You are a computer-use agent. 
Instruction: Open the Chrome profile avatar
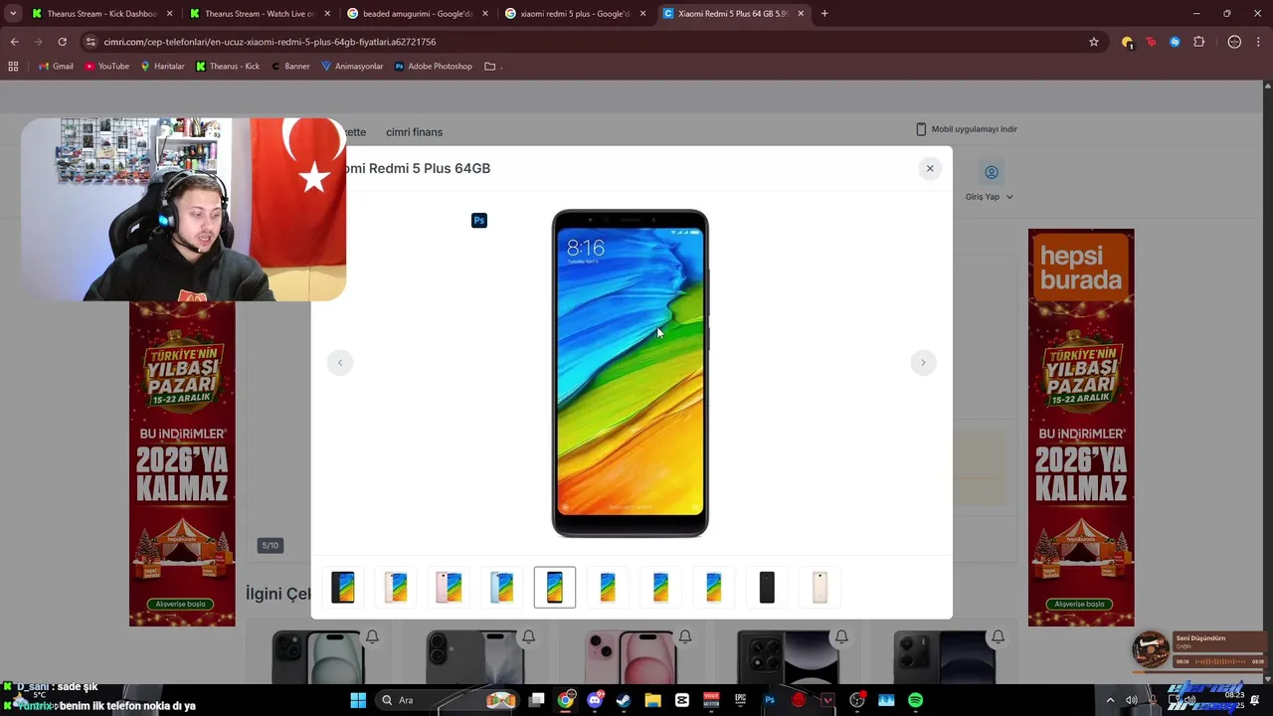(1234, 42)
